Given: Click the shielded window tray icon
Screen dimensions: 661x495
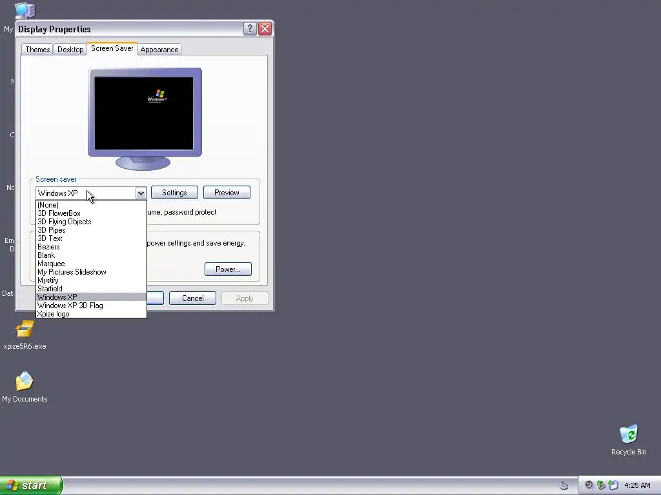Looking at the screenshot, I should (613, 485).
